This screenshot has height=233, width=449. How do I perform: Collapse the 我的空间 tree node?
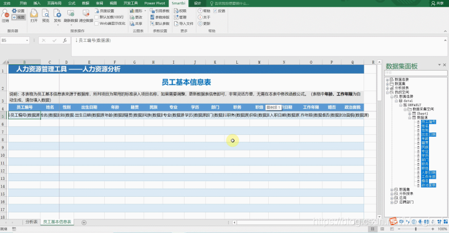point(387,92)
